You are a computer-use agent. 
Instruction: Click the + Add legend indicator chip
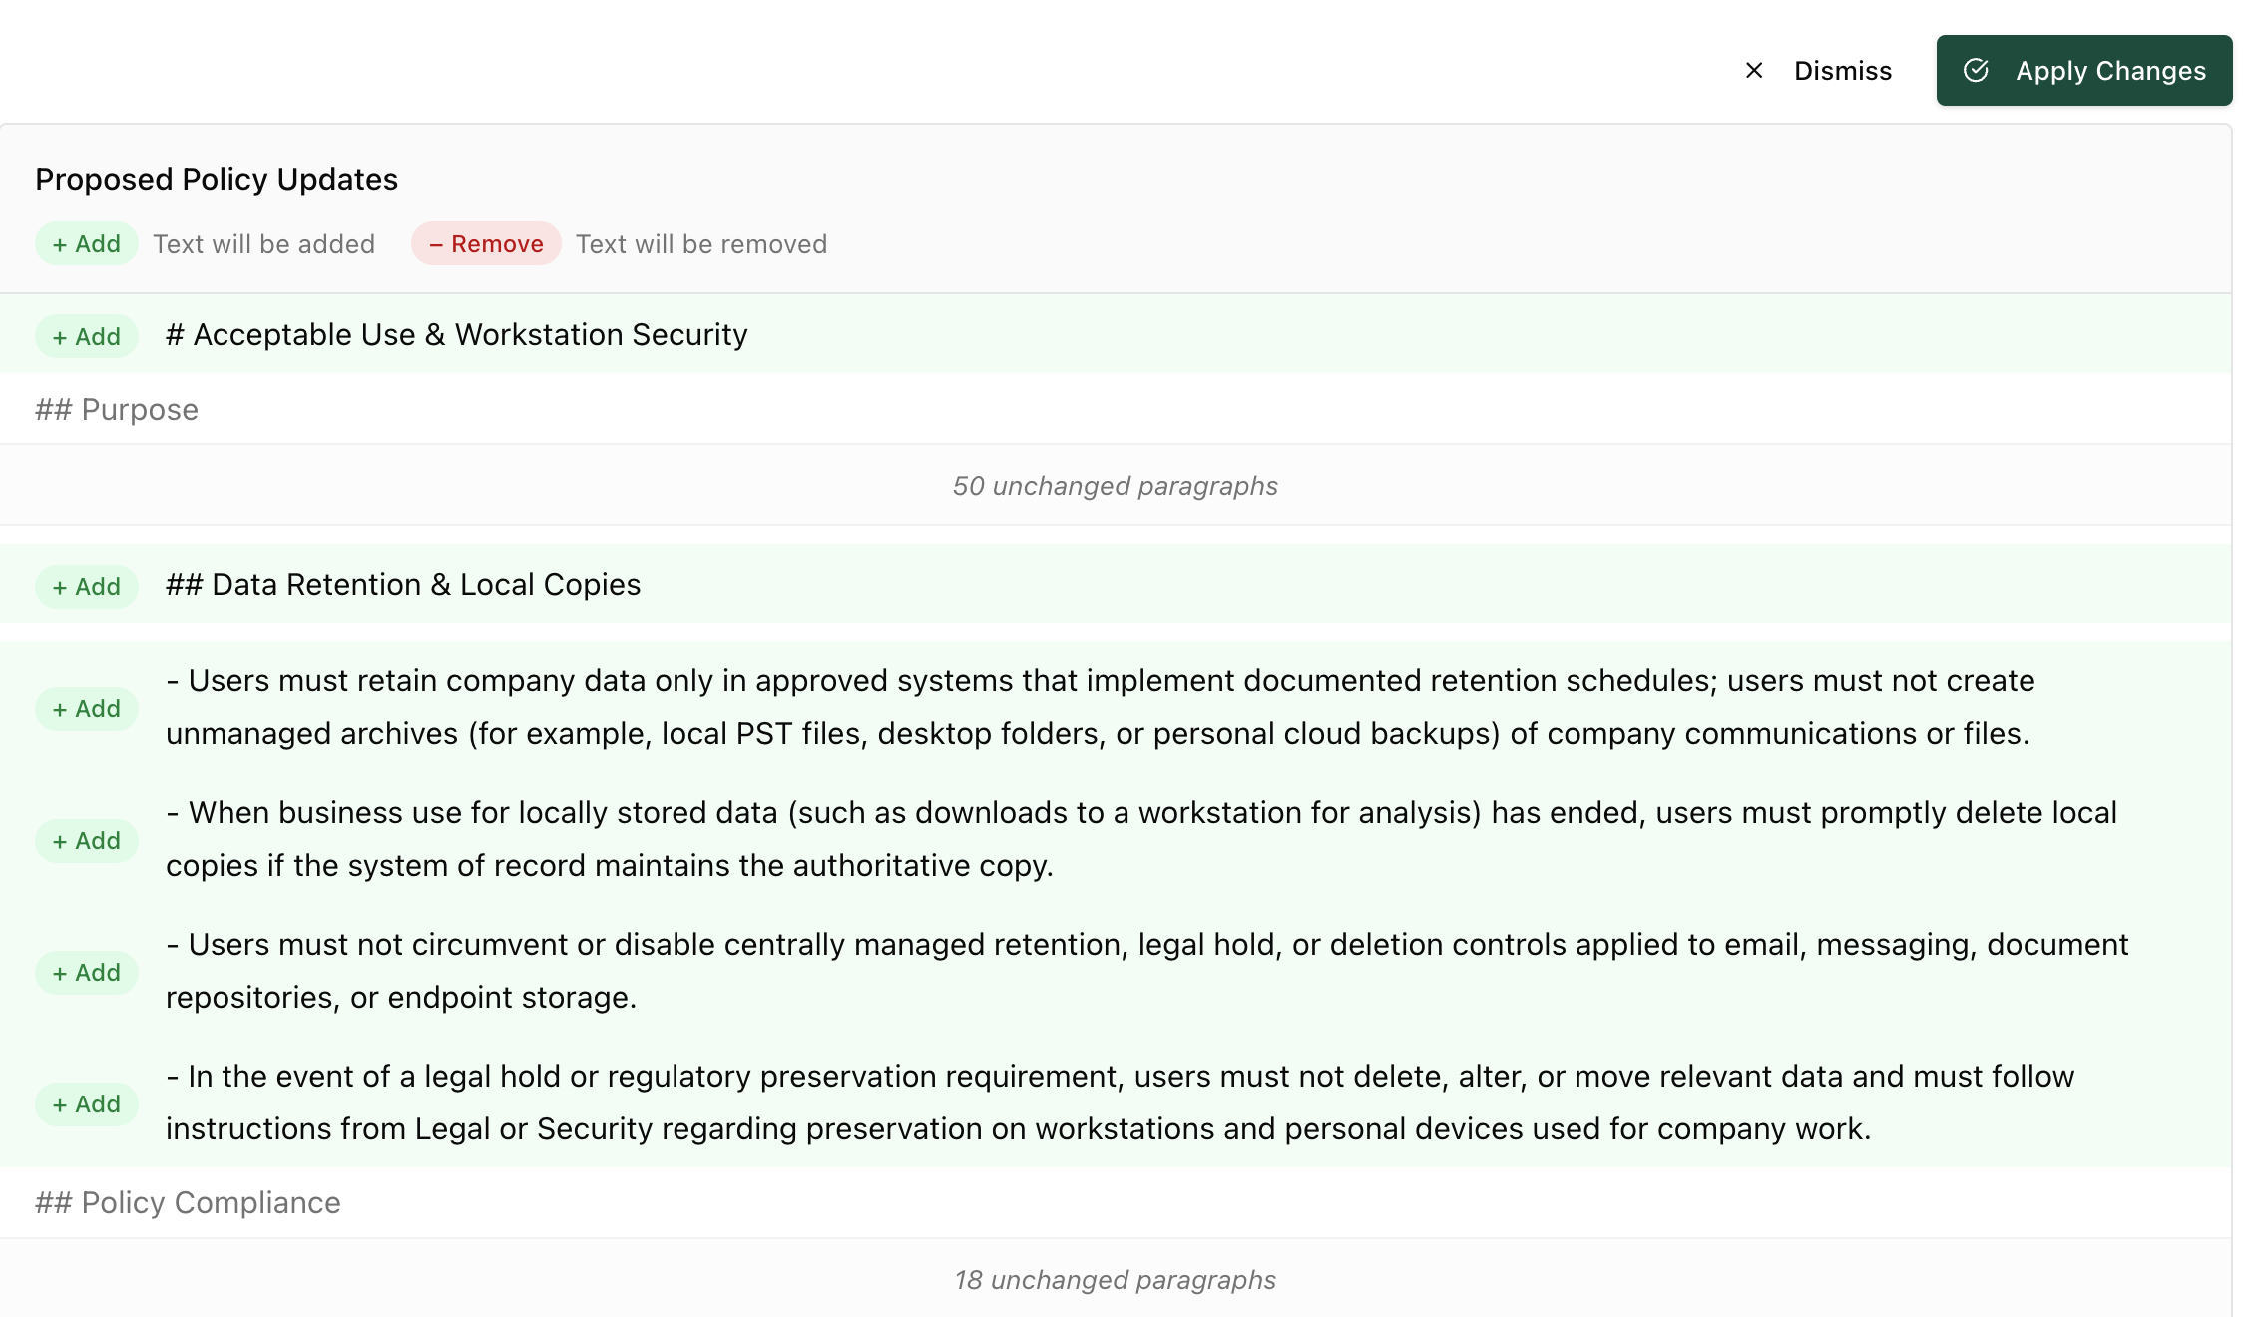pyautogui.click(x=86, y=243)
